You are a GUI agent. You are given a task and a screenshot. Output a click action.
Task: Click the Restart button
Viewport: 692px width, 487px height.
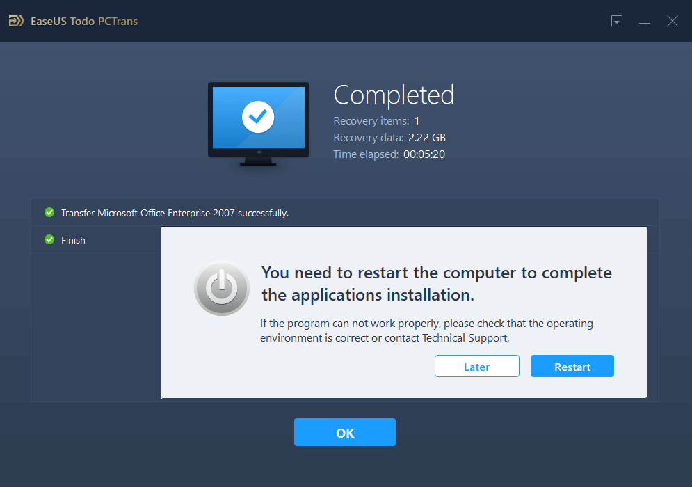click(572, 366)
